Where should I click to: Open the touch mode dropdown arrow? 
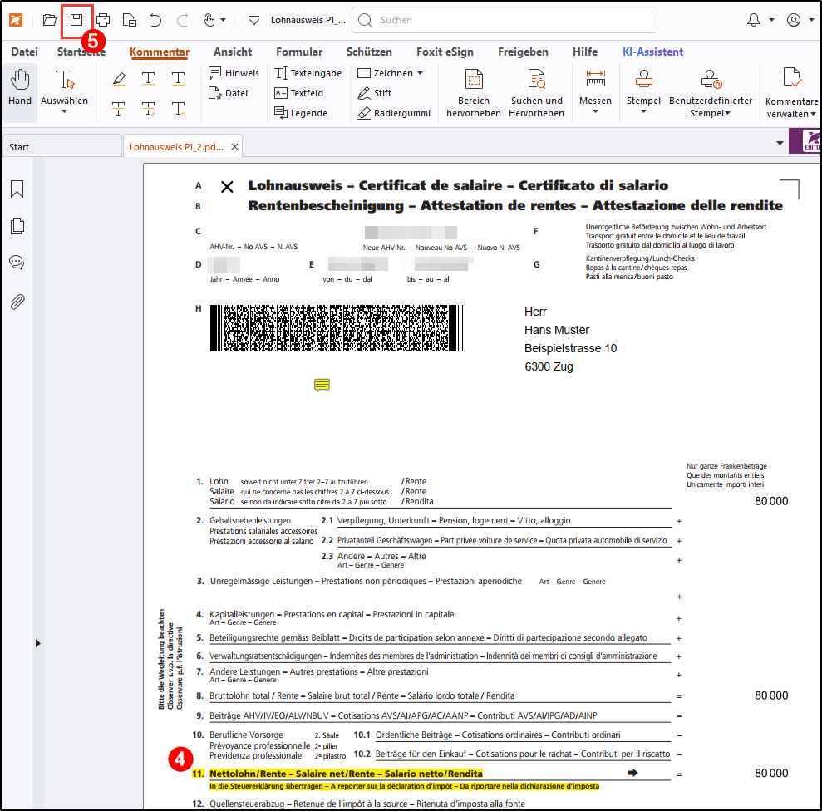(224, 20)
